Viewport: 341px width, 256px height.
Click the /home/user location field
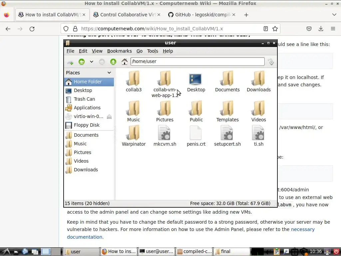tap(197, 61)
